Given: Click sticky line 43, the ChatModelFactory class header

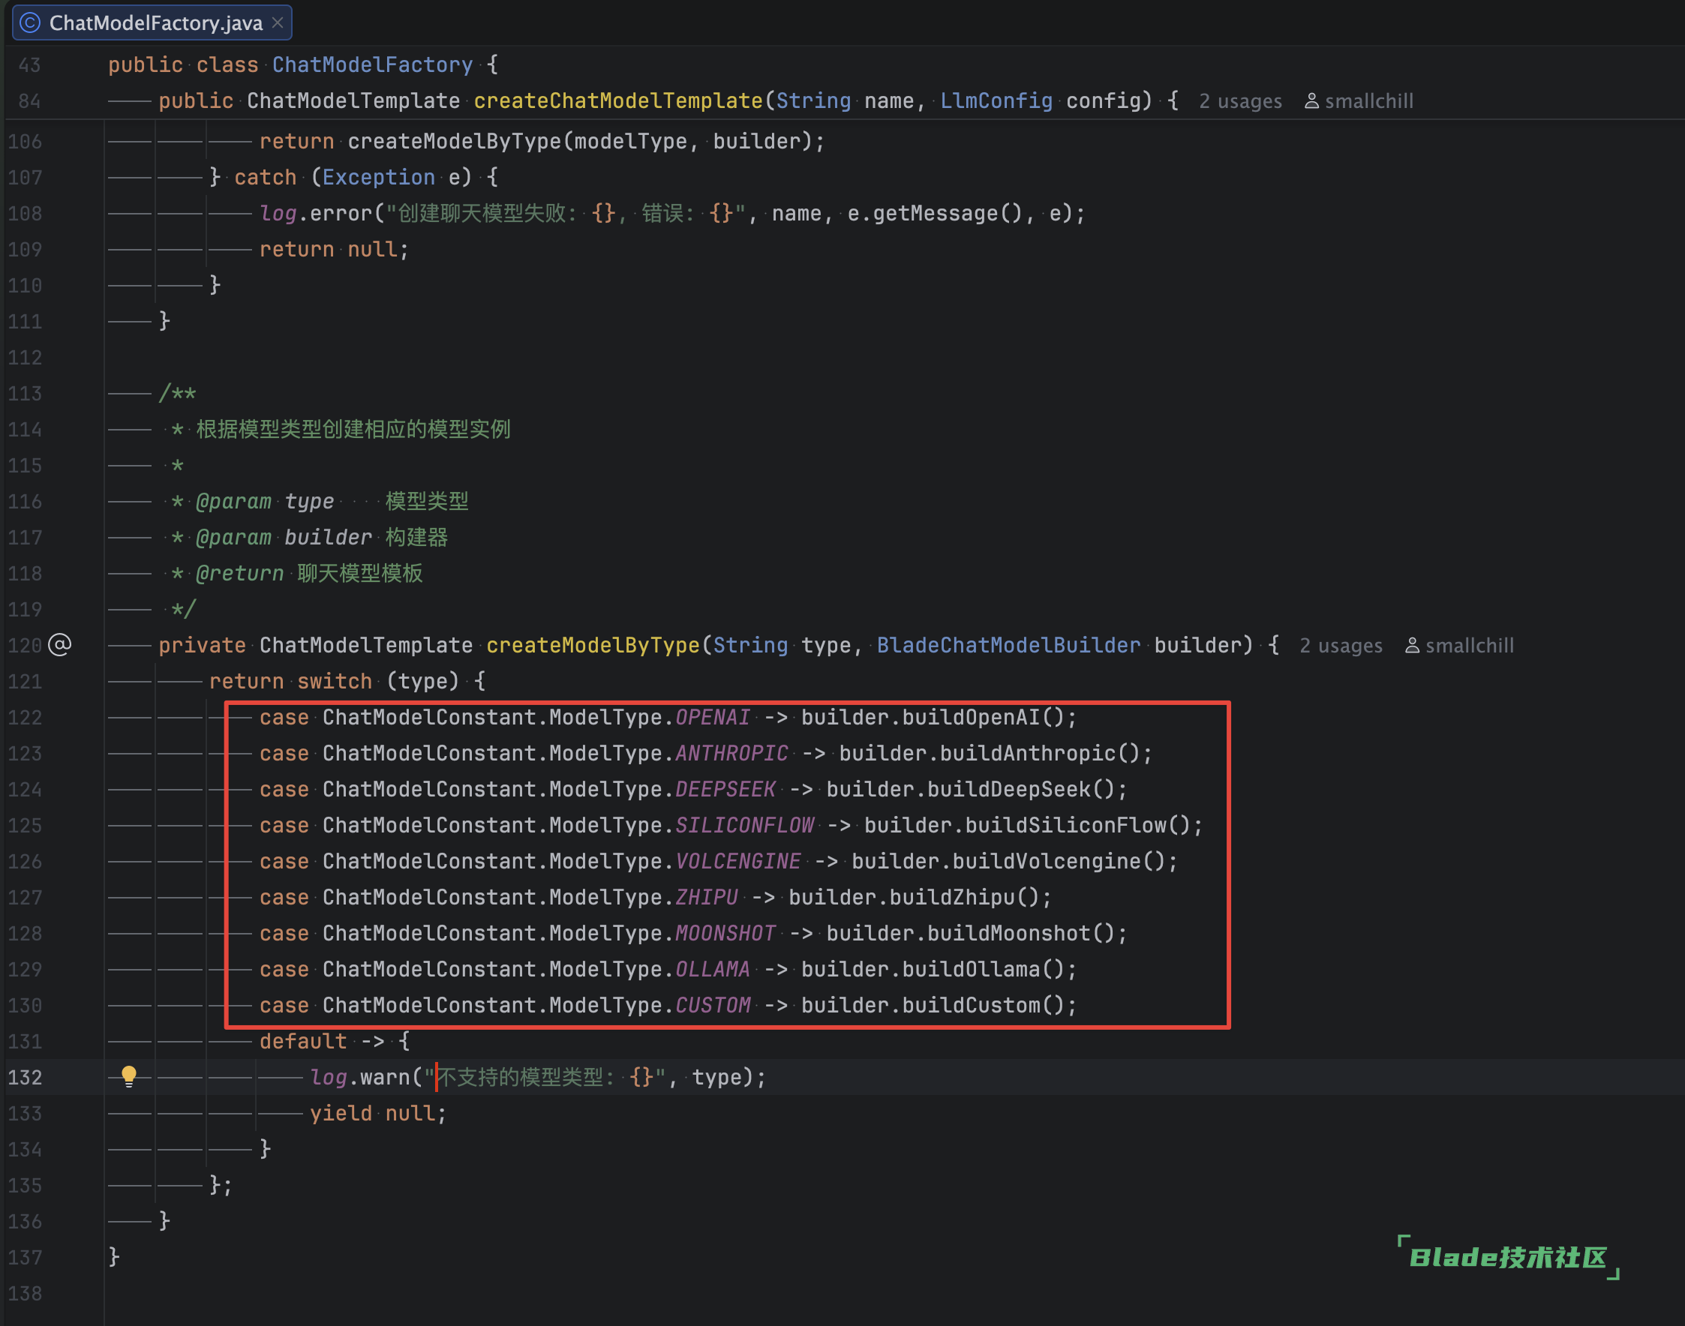Looking at the screenshot, I should click(372, 64).
